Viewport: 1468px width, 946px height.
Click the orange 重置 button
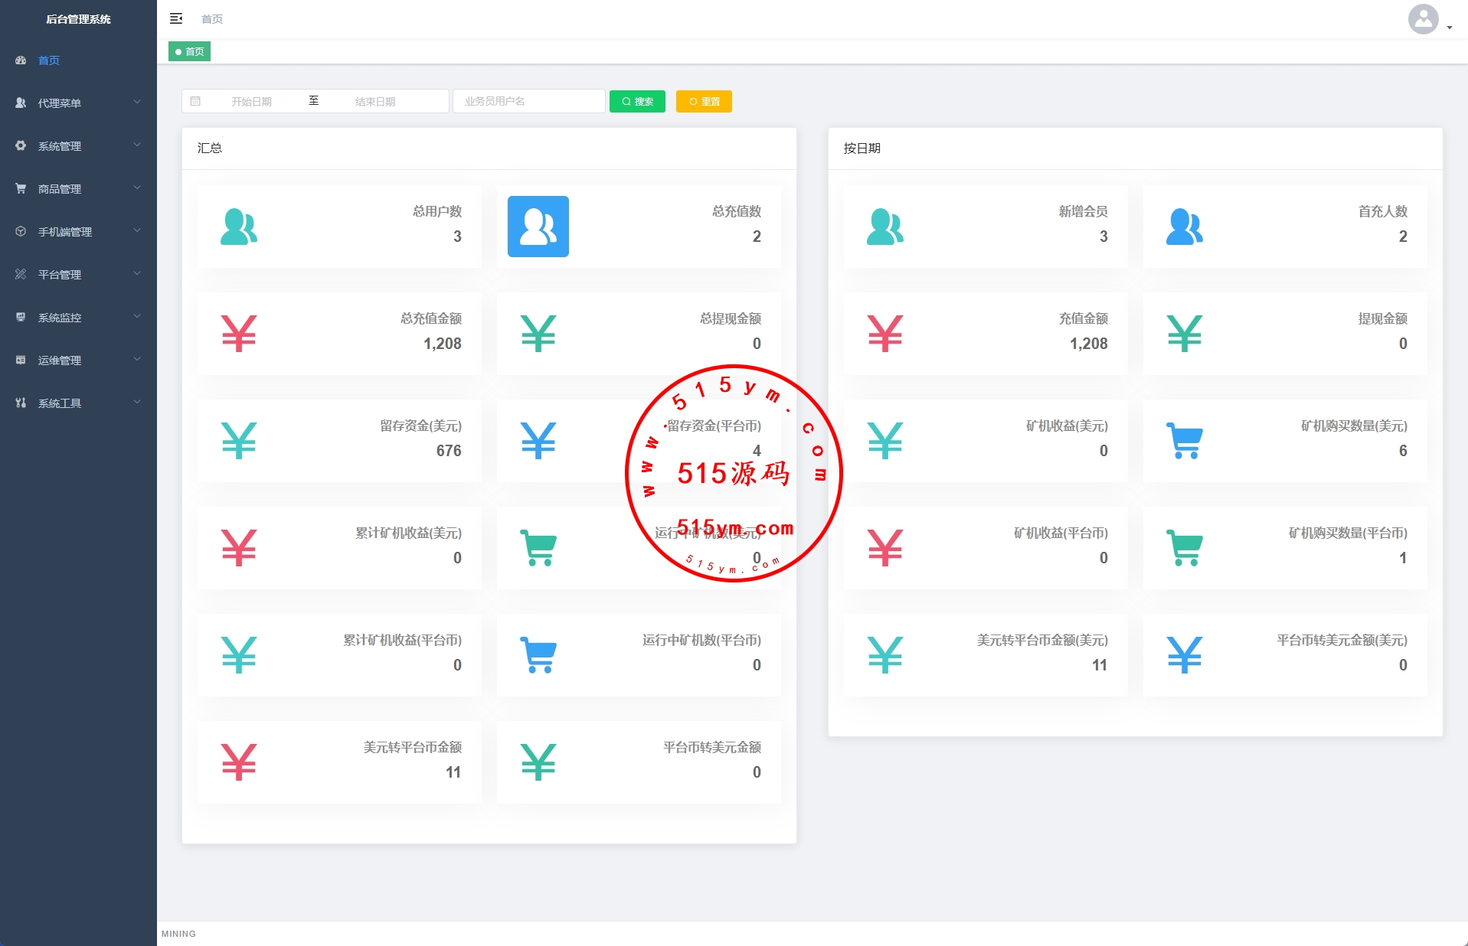tap(704, 101)
